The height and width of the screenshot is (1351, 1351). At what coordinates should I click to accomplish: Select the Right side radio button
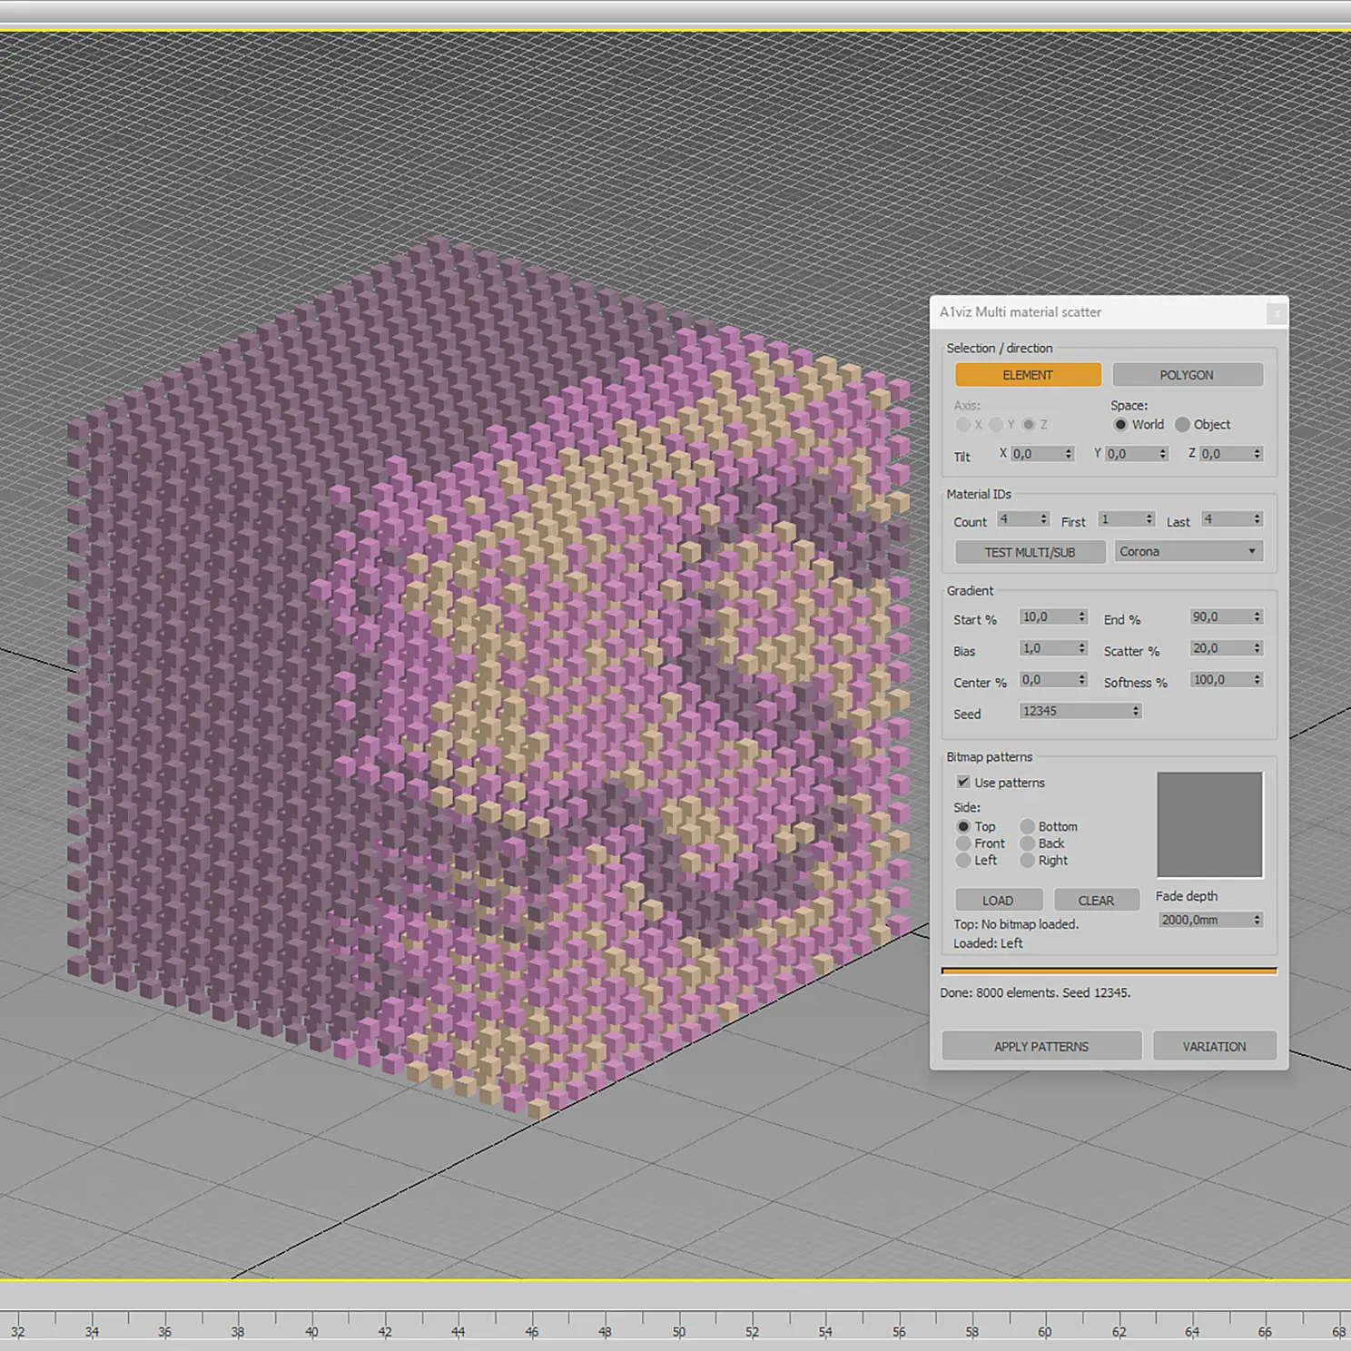tap(1027, 860)
